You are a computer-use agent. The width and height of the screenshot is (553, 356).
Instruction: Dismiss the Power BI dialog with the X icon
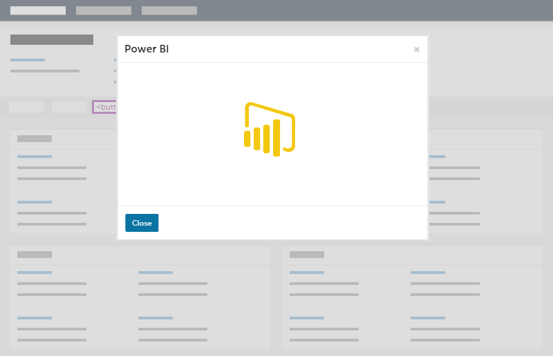click(x=416, y=49)
